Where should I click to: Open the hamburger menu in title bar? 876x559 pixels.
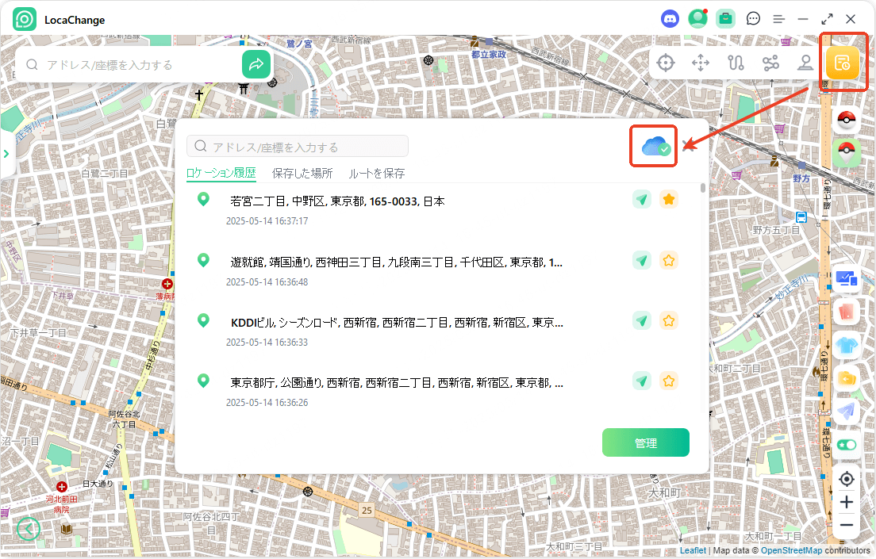778,19
